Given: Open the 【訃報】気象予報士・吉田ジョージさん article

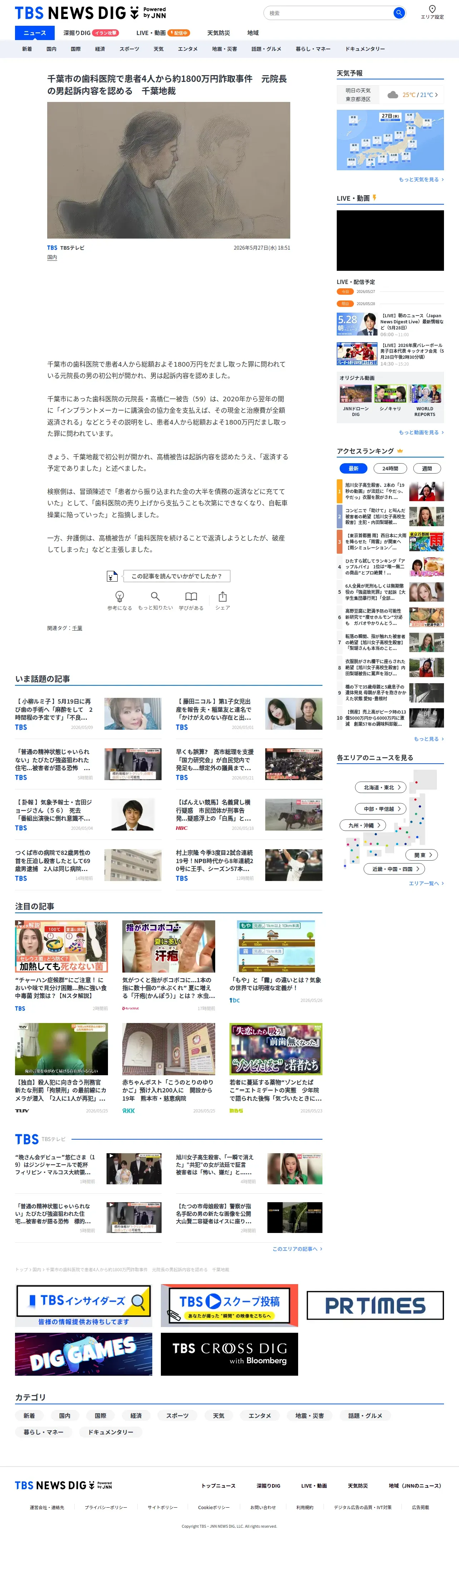Looking at the screenshot, I should tap(88, 814).
